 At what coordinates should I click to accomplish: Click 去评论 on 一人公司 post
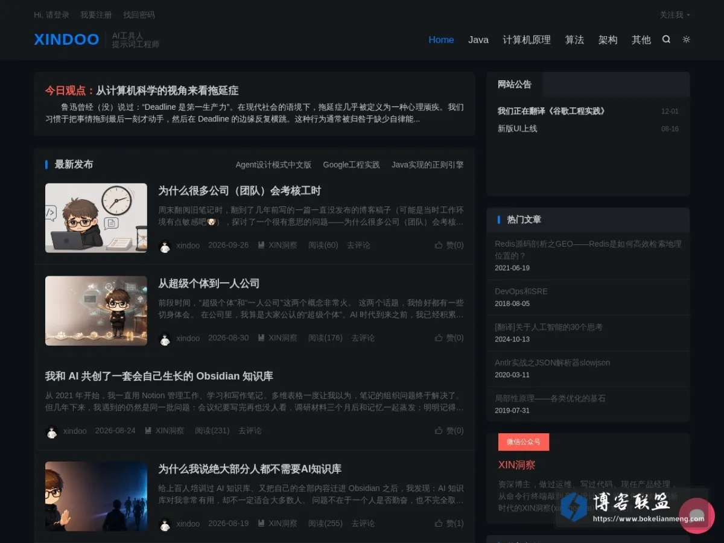click(363, 338)
